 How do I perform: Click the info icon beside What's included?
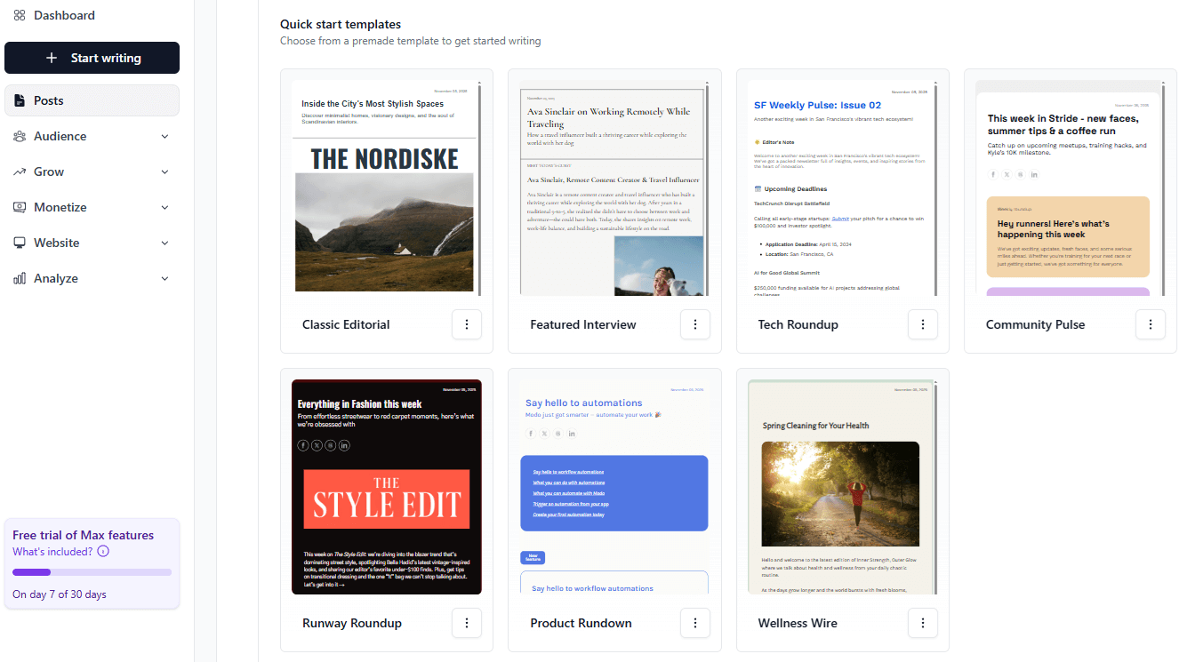pyautogui.click(x=103, y=552)
